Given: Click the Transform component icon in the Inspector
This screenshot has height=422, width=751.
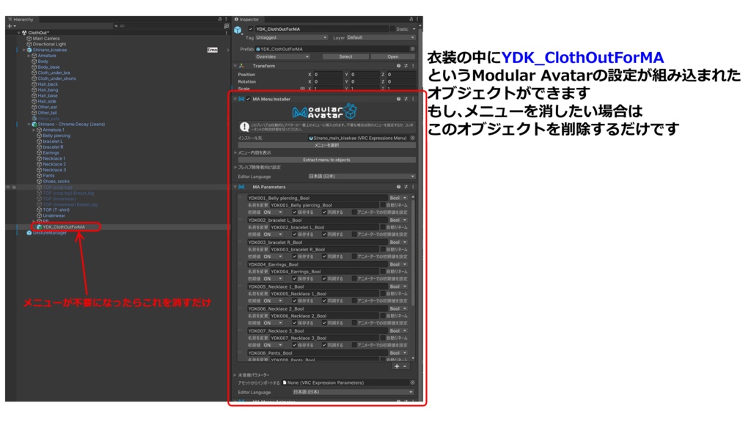Looking at the screenshot, I should click(241, 65).
